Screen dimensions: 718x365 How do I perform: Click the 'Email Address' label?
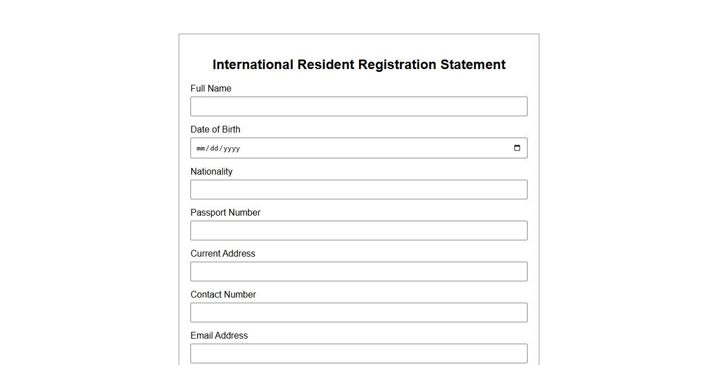click(x=219, y=336)
